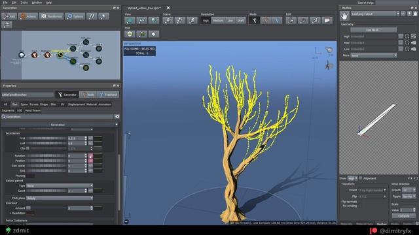
Task: Set resolution to Low
Action: (x=230, y=20)
